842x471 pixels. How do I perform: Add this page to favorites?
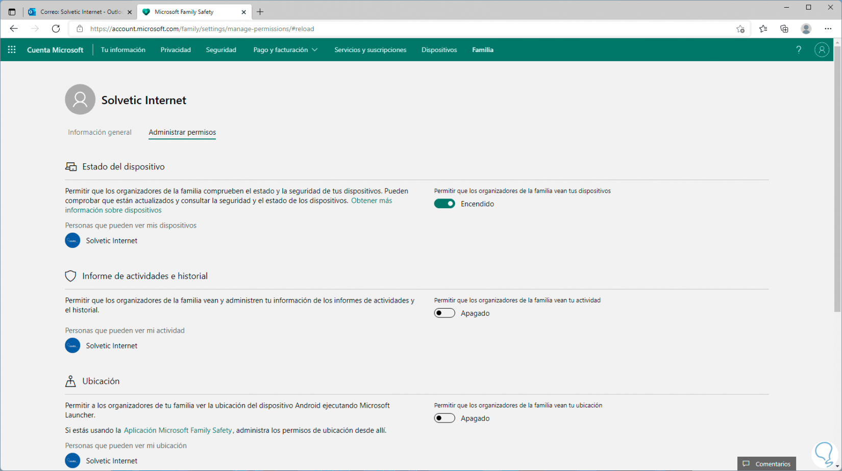(740, 29)
